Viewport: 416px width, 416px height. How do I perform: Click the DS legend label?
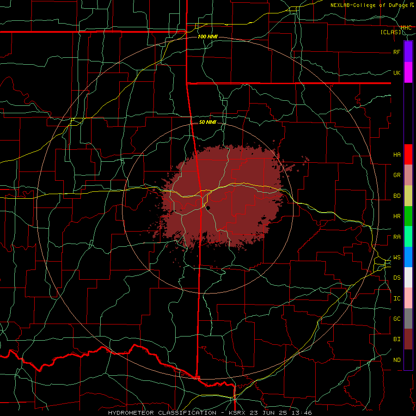[x=397, y=278]
